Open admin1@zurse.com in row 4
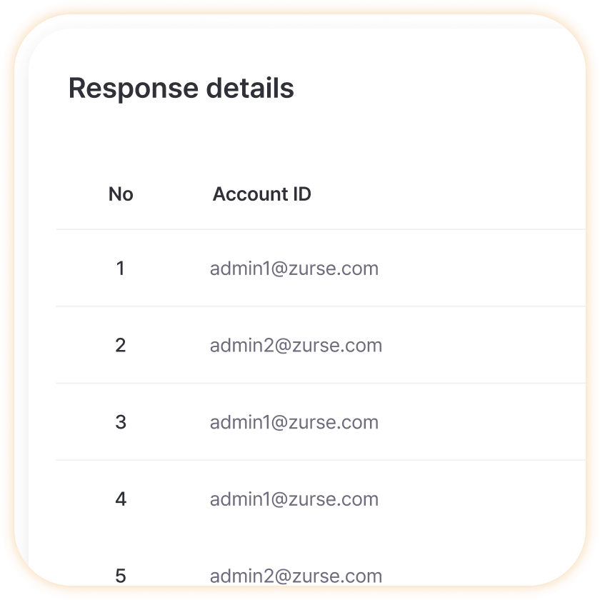This screenshot has width=600, height=600. click(x=294, y=499)
